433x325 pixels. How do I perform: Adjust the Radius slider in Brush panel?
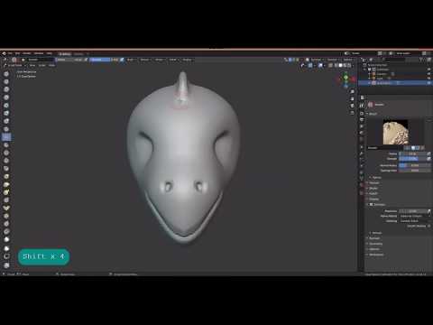(x=412, y=153)
